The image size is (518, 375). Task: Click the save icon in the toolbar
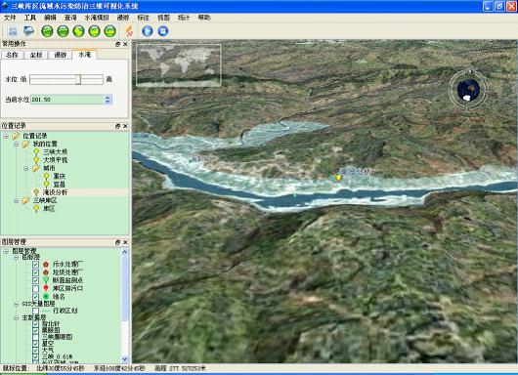13,31
